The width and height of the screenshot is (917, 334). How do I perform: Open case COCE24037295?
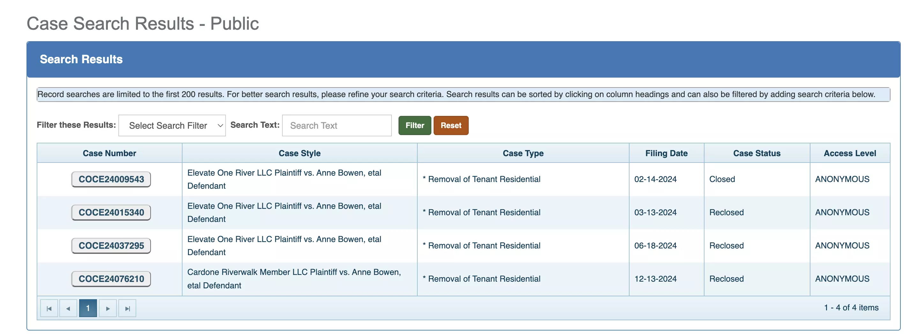(111, 246)
